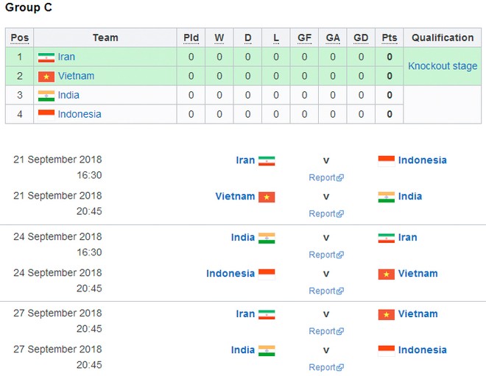486x376 pixels.
Task: Open the Knockout stage link
Action: (x=443, y=66)
